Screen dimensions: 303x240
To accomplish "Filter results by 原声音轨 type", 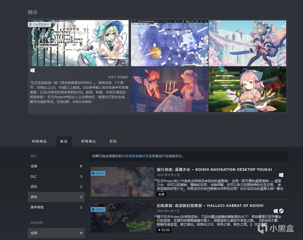I will pos(56,207).
